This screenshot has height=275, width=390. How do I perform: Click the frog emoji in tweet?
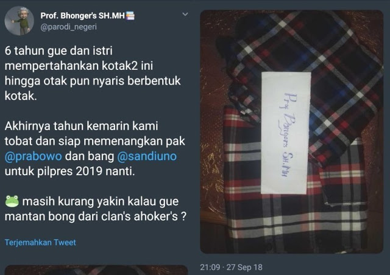coord(12,201)
